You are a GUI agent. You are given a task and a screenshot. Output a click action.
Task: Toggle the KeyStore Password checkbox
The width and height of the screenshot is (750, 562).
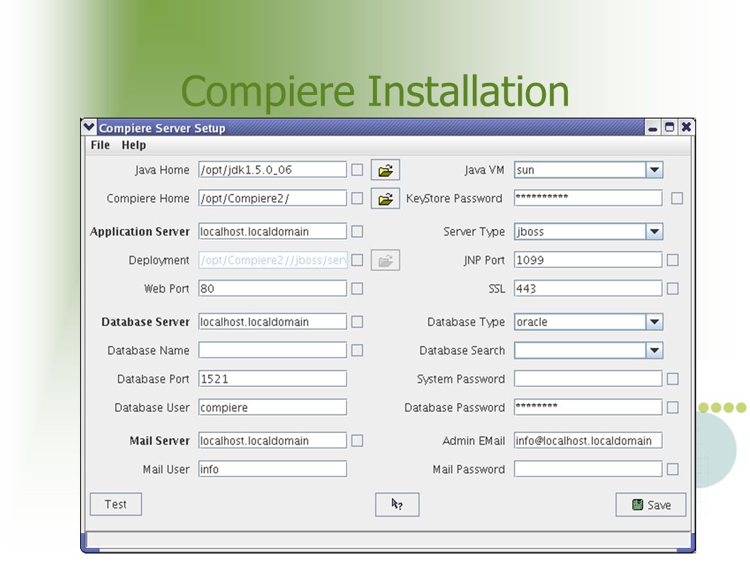(x=677, y=198)
